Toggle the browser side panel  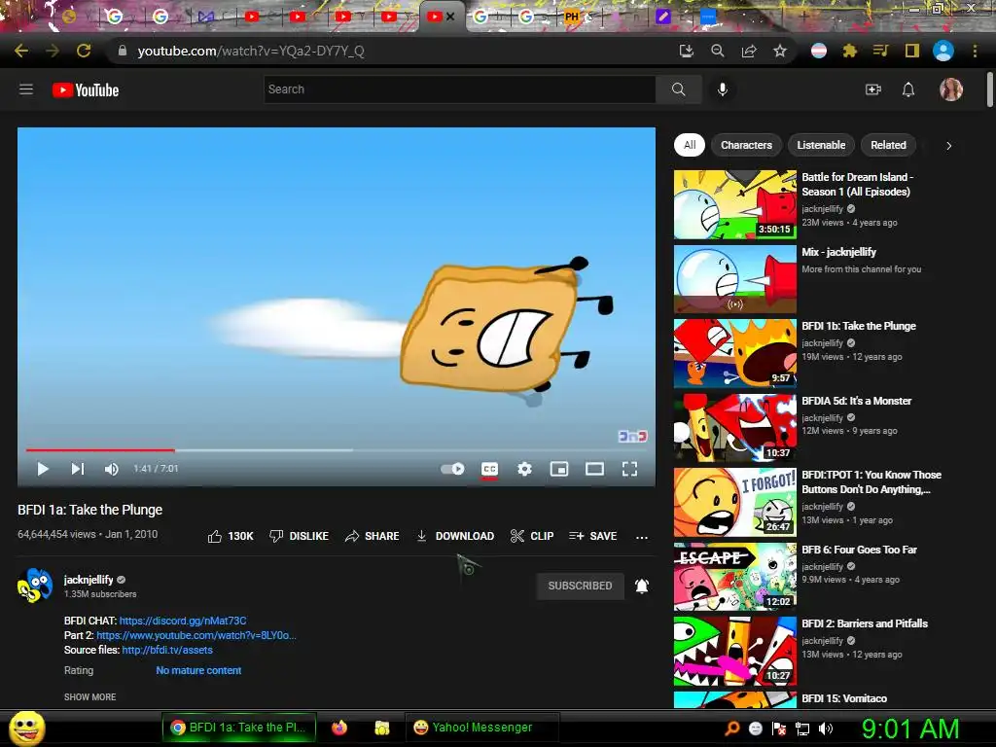(912, 51)
